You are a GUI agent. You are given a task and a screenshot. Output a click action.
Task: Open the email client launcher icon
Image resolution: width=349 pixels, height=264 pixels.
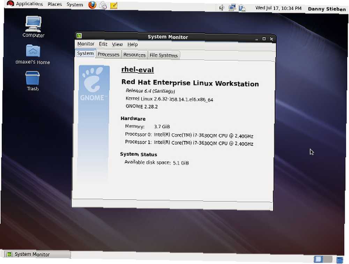pos(103,5)
